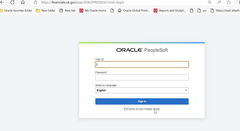The width and height of the screenshot is (240, 131).
Task: Open the unnamed page bookmark after Reports and Analytics
Action: [x=192, y=10]
